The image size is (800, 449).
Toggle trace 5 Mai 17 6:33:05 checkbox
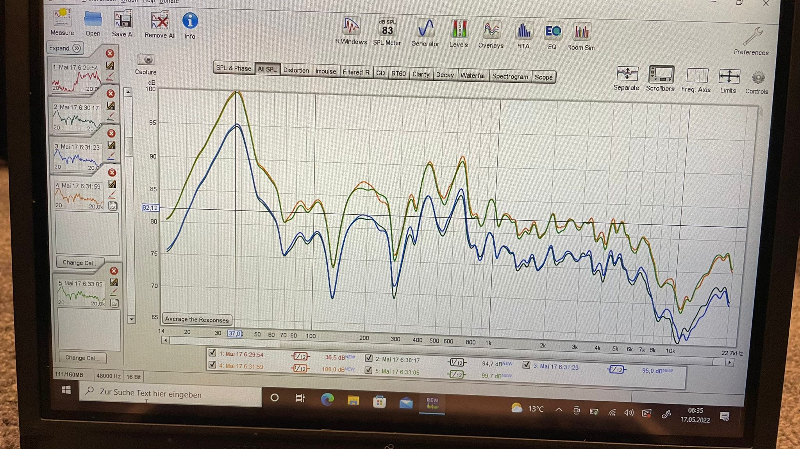coord(368,370)
